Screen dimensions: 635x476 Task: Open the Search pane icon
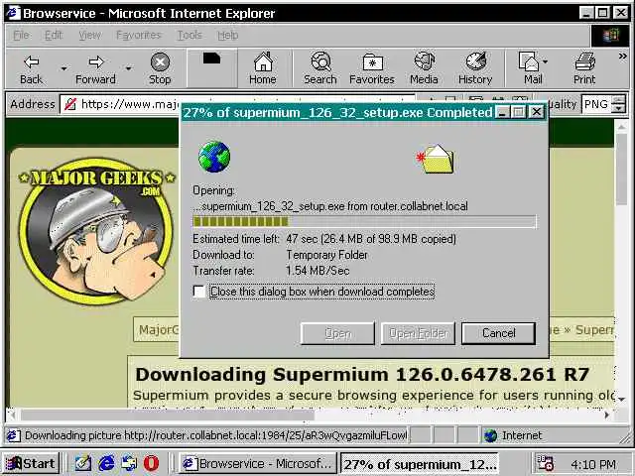[x=320, y=61]
